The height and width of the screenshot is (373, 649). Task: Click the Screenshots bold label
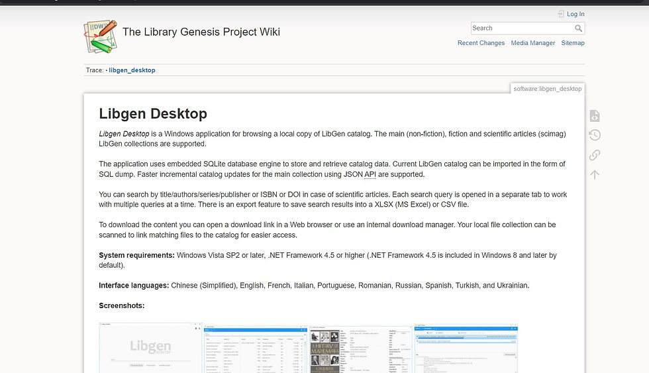click(122, 306)
